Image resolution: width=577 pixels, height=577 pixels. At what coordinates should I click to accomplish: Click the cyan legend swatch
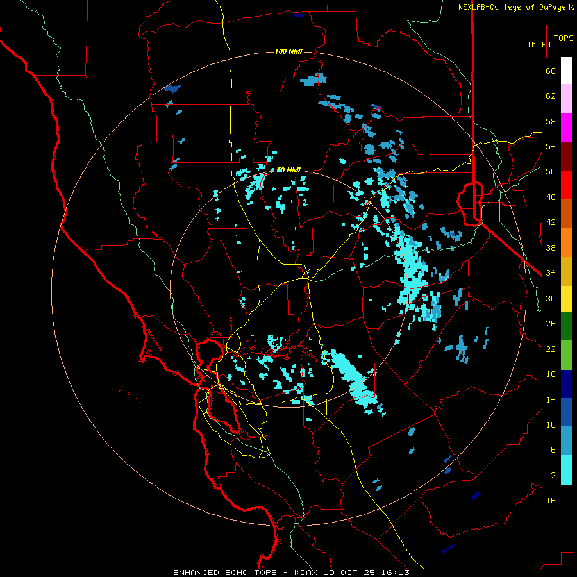566,470
